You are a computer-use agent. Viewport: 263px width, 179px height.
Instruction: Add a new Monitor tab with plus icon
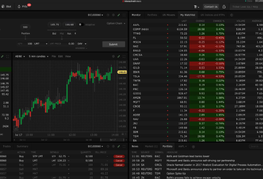tap(231, 15)
